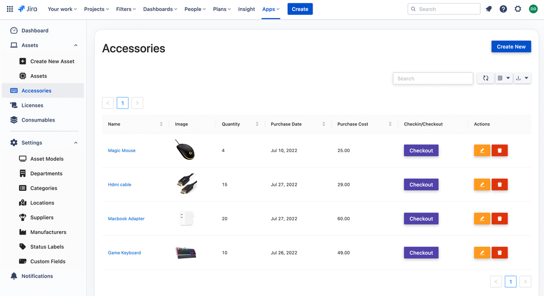Open the Filters menu
This screenshot has width=544, height=296.
coord(126,9)
